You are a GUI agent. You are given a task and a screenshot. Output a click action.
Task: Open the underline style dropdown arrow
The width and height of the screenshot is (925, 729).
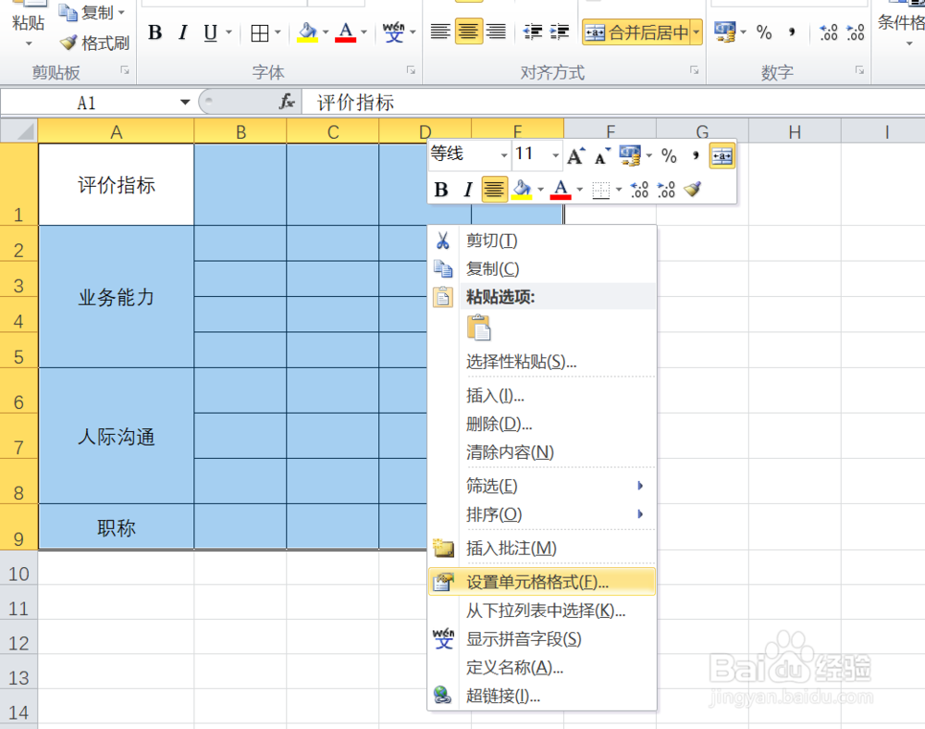[228, 32]
